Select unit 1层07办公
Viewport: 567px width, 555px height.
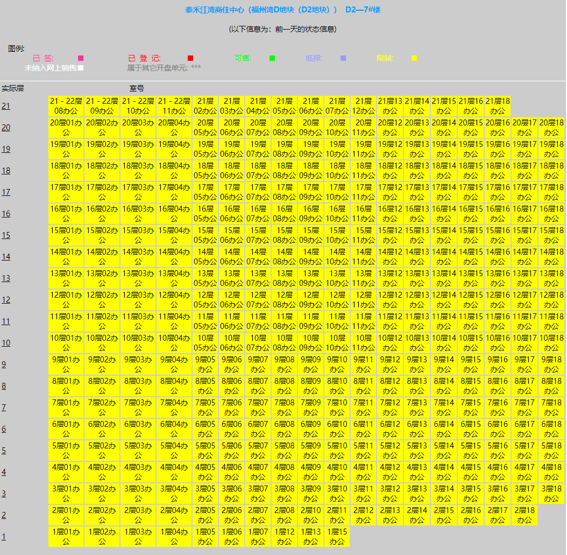pyautogui.click(x=258, y=537)
